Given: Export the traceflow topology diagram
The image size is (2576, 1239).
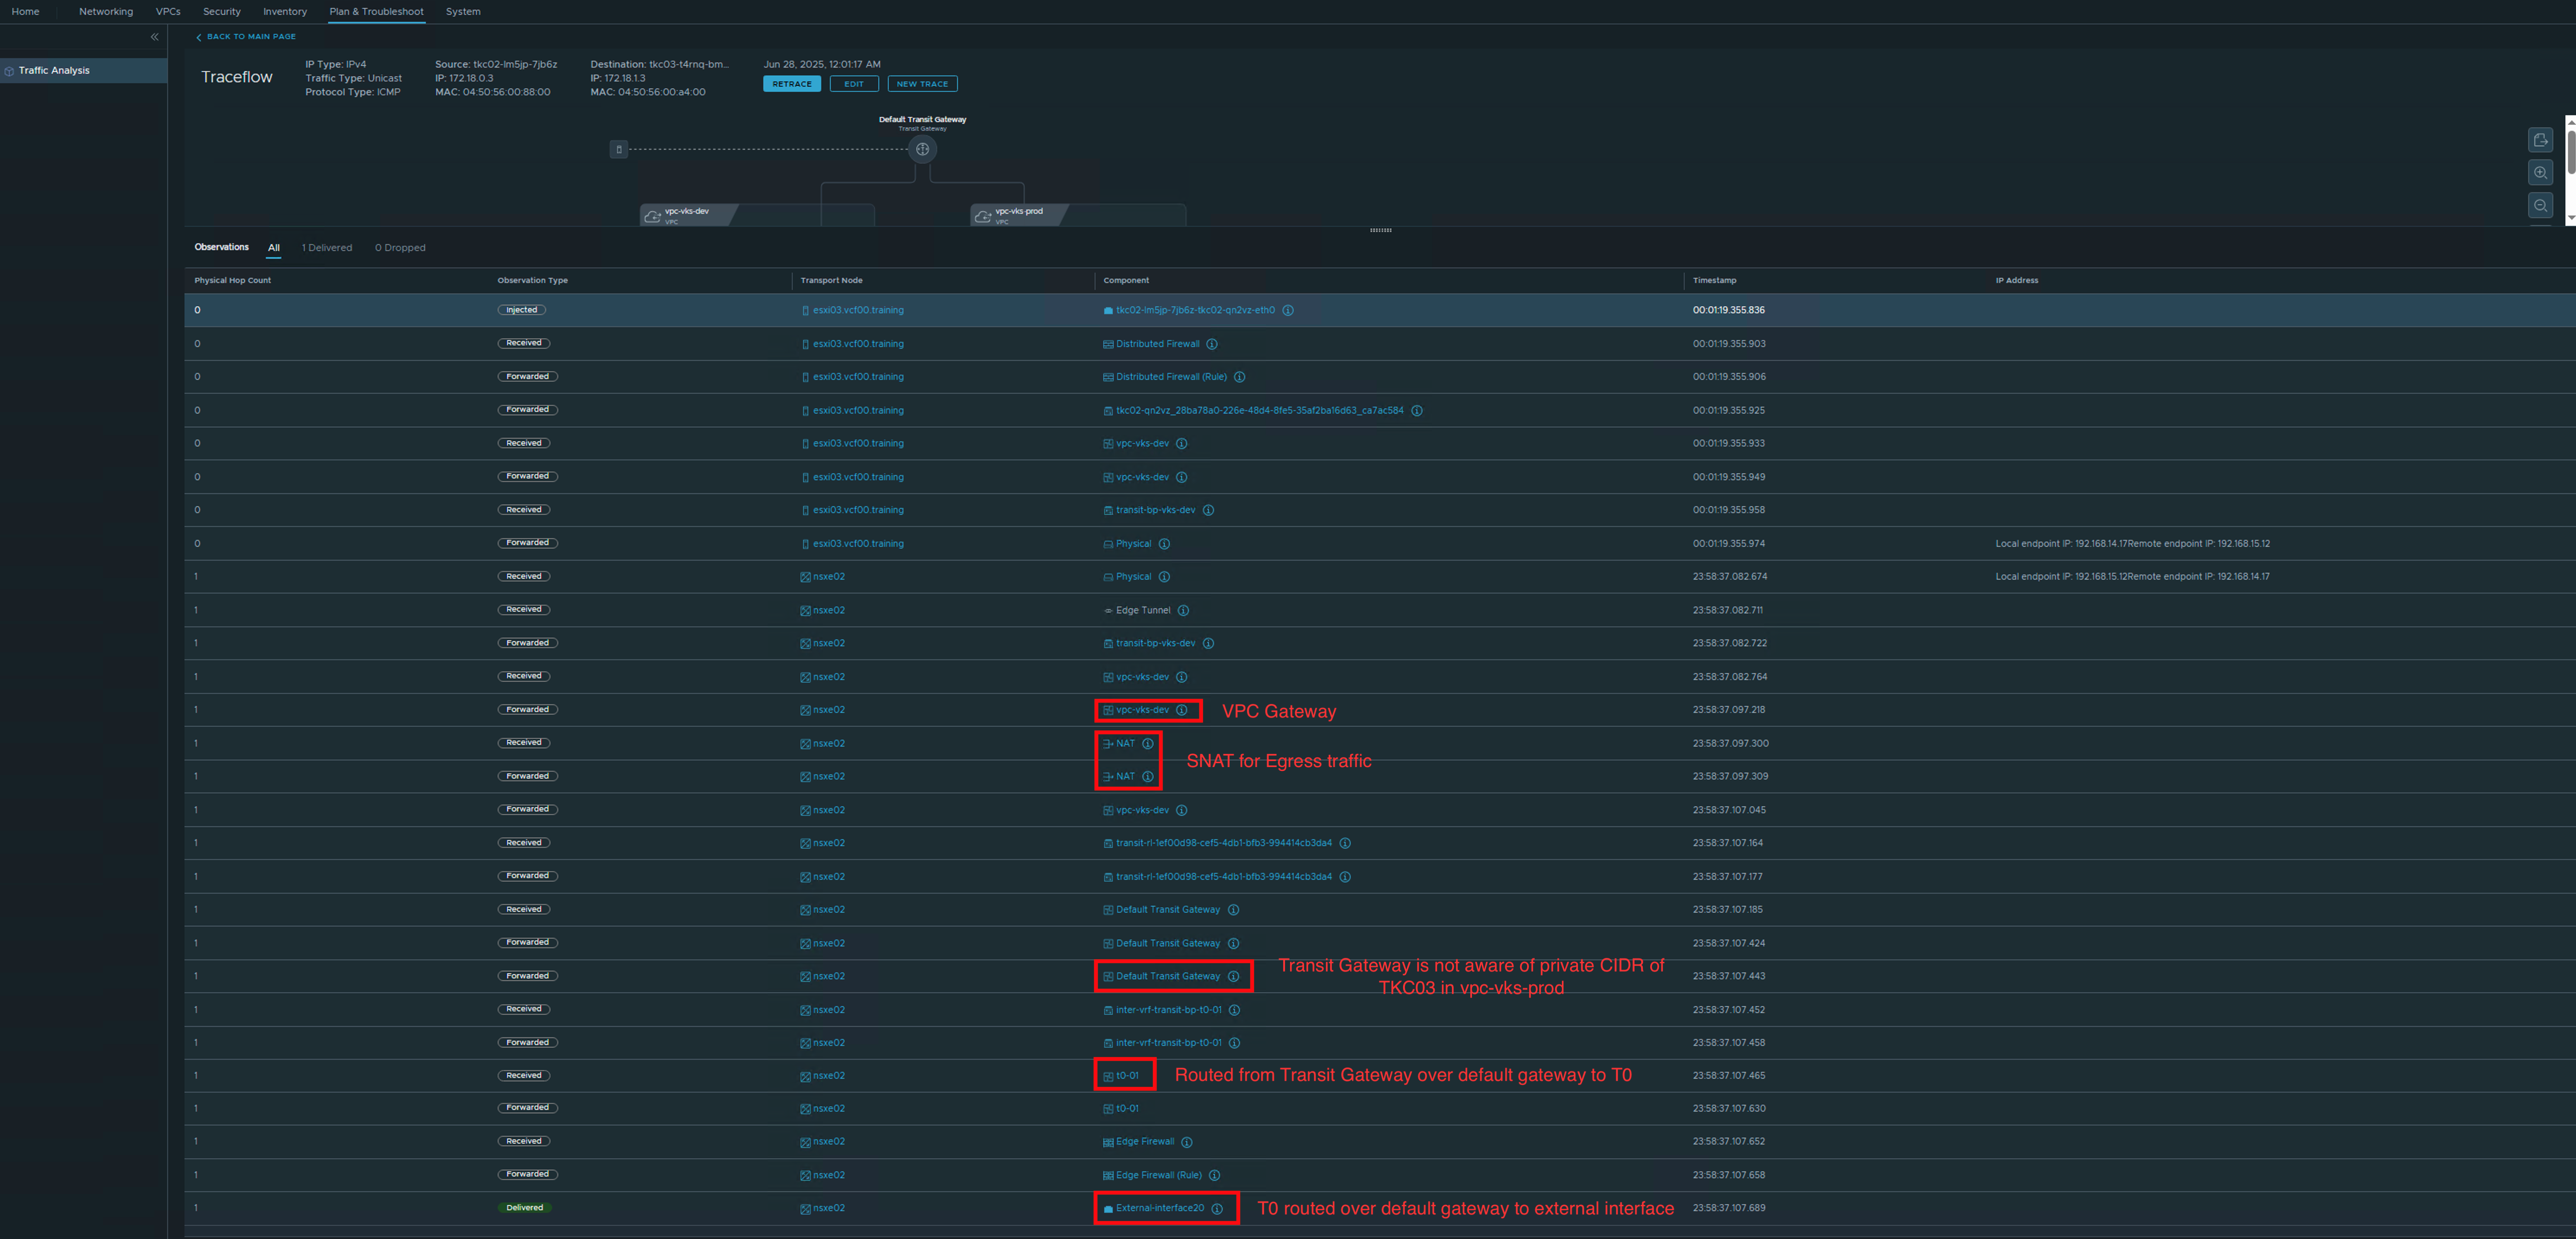Looking at the screenshot, I should pyautogui.click(x=2540, y=140).
